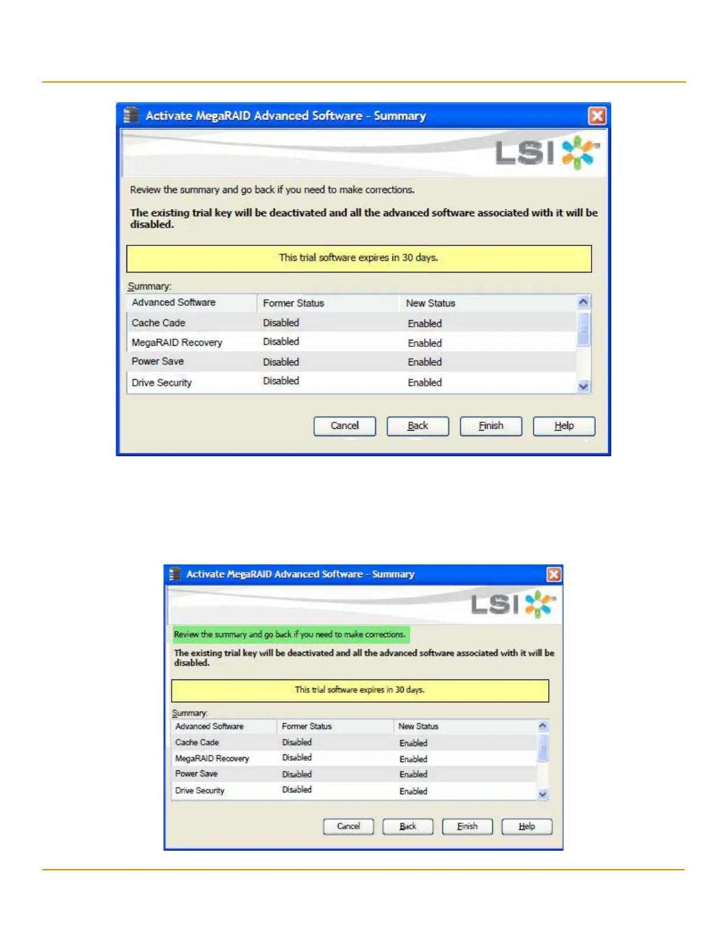Click Cancel in the lower Summary dialog
Image resolution: width=727 pixels, height=941 pixels.
pos(348,826)
